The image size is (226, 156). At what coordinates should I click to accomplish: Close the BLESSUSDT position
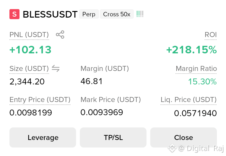pos(184,137)
